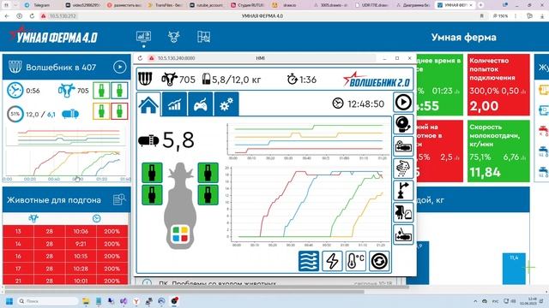549x308 pixels.
Task: Click the play icon beside Волшебник в 407
Action: pos(120,67)
